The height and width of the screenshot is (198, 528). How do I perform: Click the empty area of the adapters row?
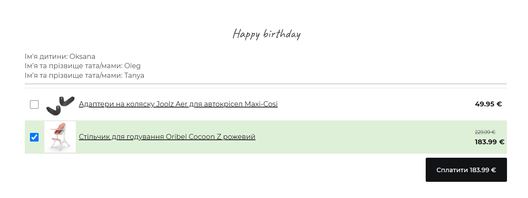[x=375, y=104]
